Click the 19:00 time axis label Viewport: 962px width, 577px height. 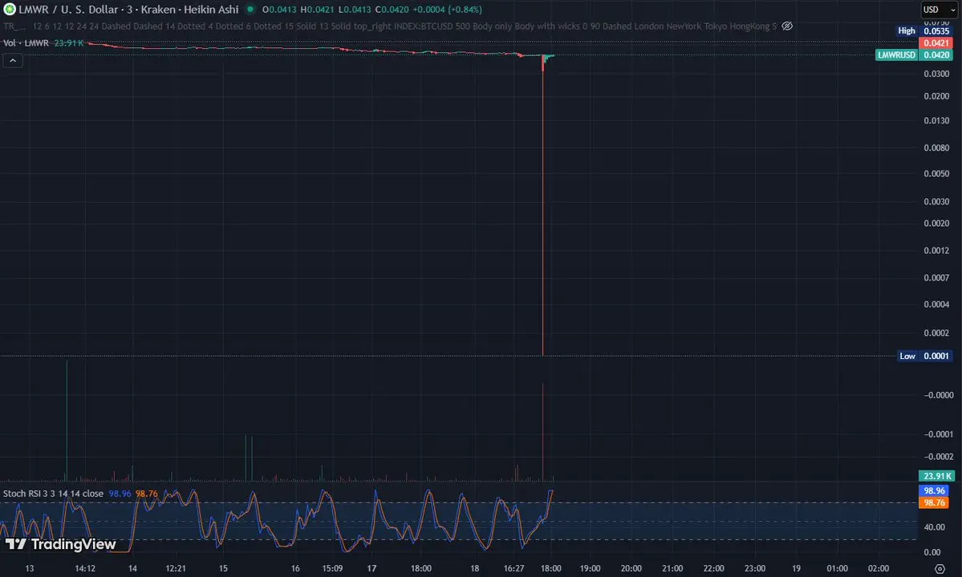pyautogui.click(x=590, y=568)
